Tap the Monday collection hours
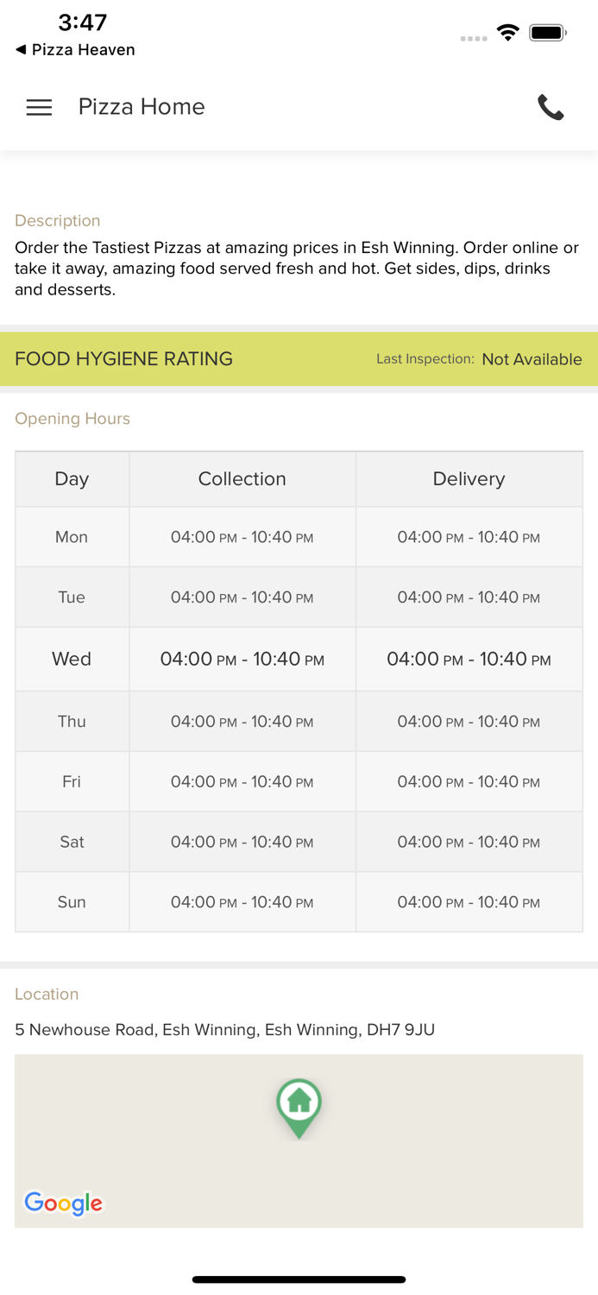Image resolution: width=598 pixels, height=1295 pixels. click(242, 537)
